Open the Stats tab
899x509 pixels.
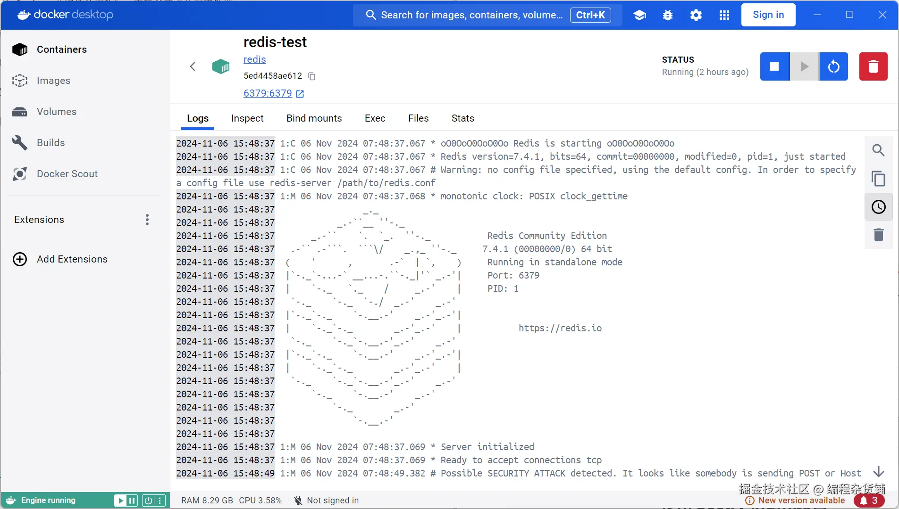click(x=462, y=118)
